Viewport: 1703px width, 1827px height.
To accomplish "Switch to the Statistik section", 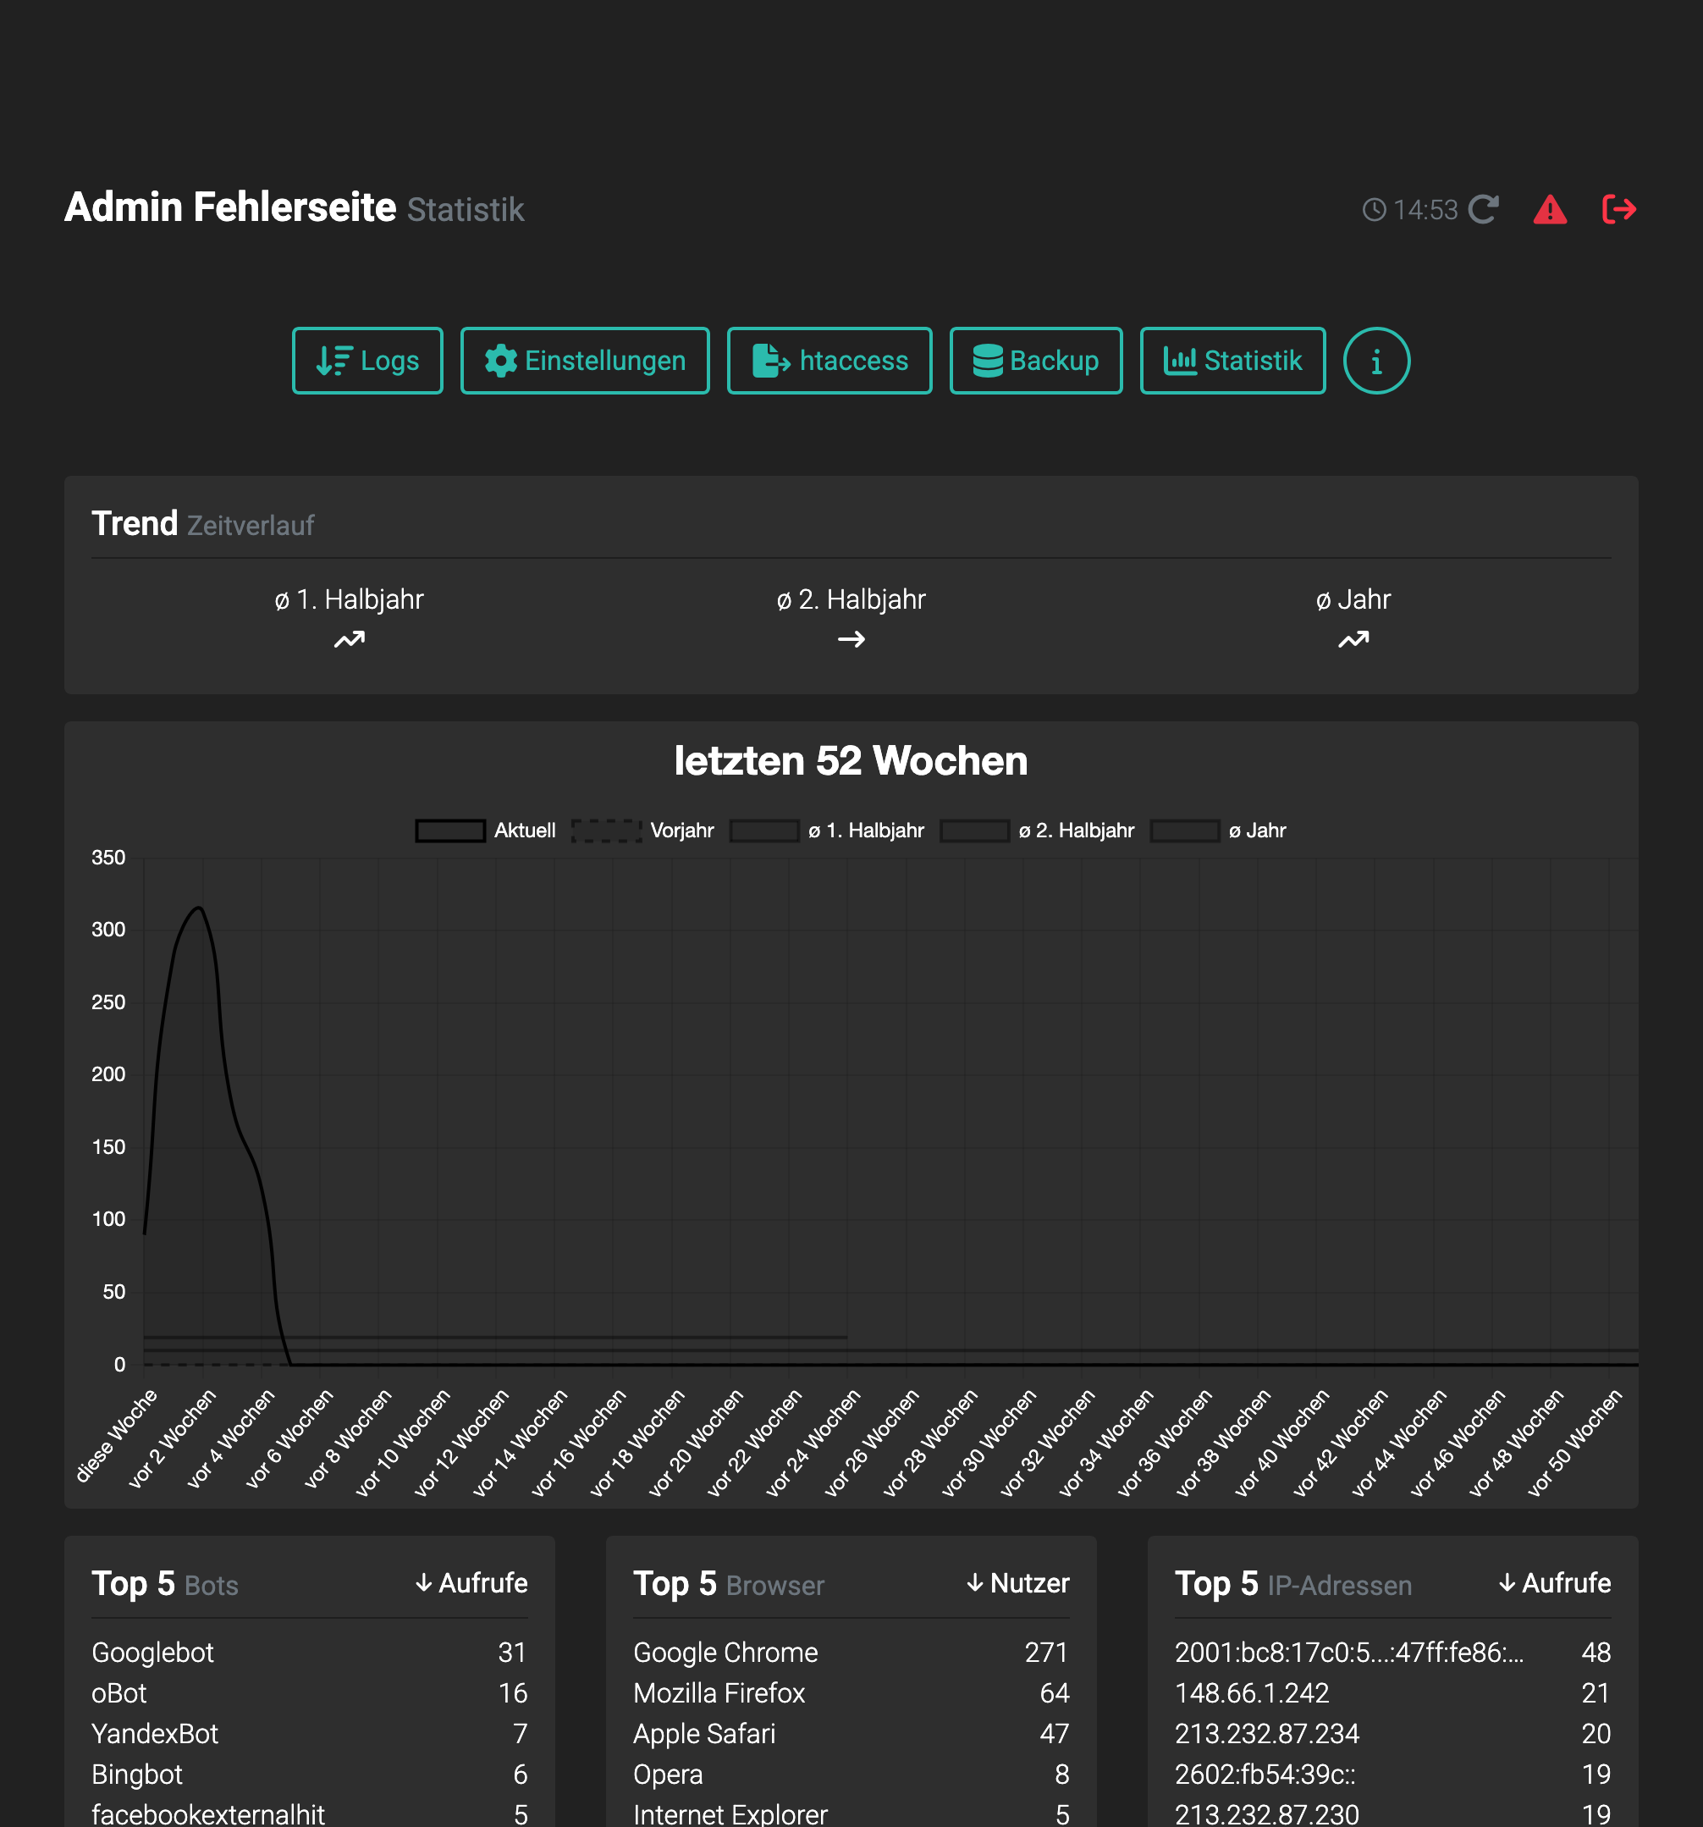I will click(1232, 362).
